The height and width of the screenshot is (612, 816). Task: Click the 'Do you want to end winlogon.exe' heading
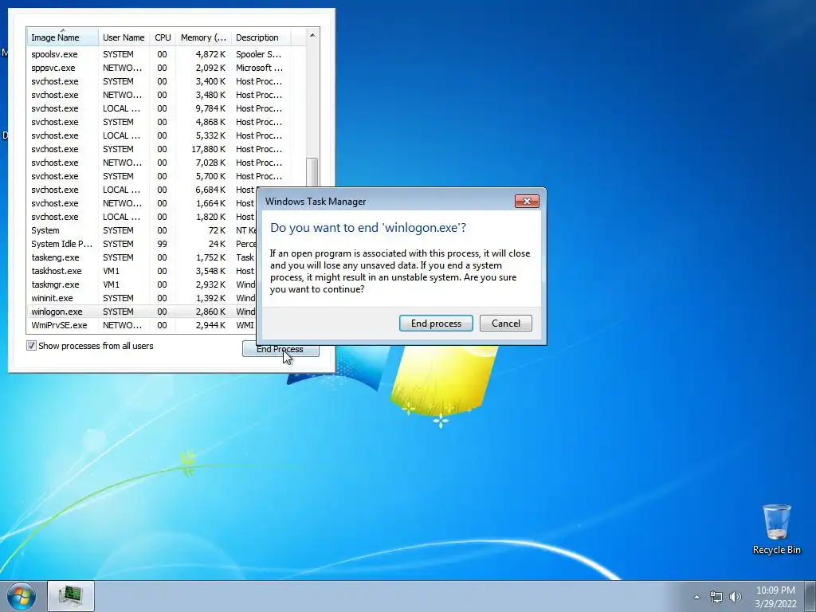tap(368, 227)
